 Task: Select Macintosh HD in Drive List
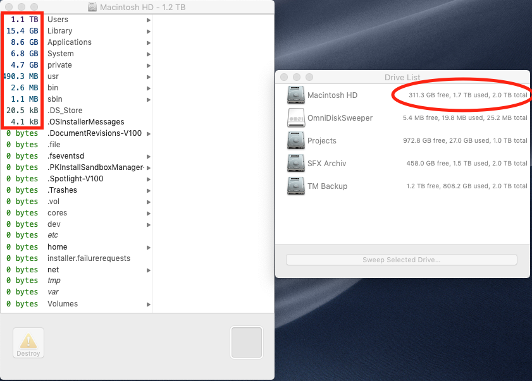tap(402, 95)
